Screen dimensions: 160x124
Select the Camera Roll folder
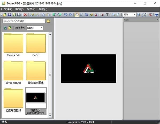(13, 44)
